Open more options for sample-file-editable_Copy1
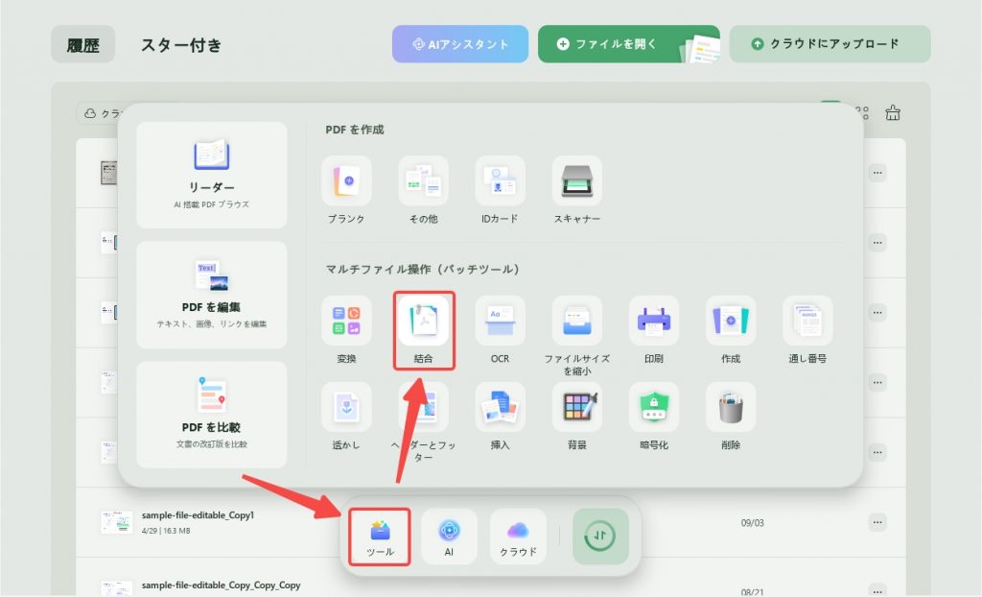This screenshot has height=597, width=982. click(877, 522)
